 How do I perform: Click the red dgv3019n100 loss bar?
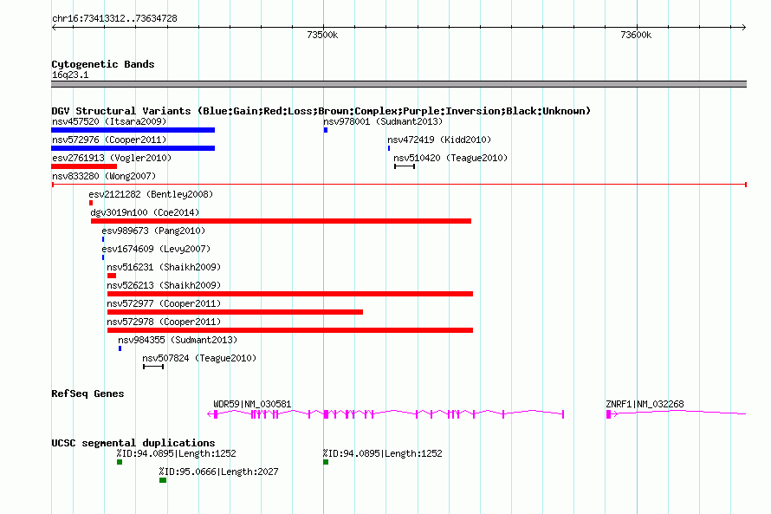(282, 221)
